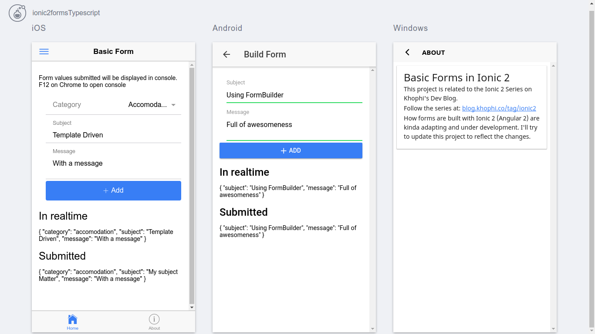Viewport: 595px width, 334px height.
Task: Click the Add button on the iOS Basic Form
Action: pos(113,190)
